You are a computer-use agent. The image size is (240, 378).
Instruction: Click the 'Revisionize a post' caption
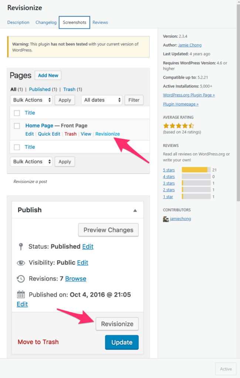coord(30,182)
